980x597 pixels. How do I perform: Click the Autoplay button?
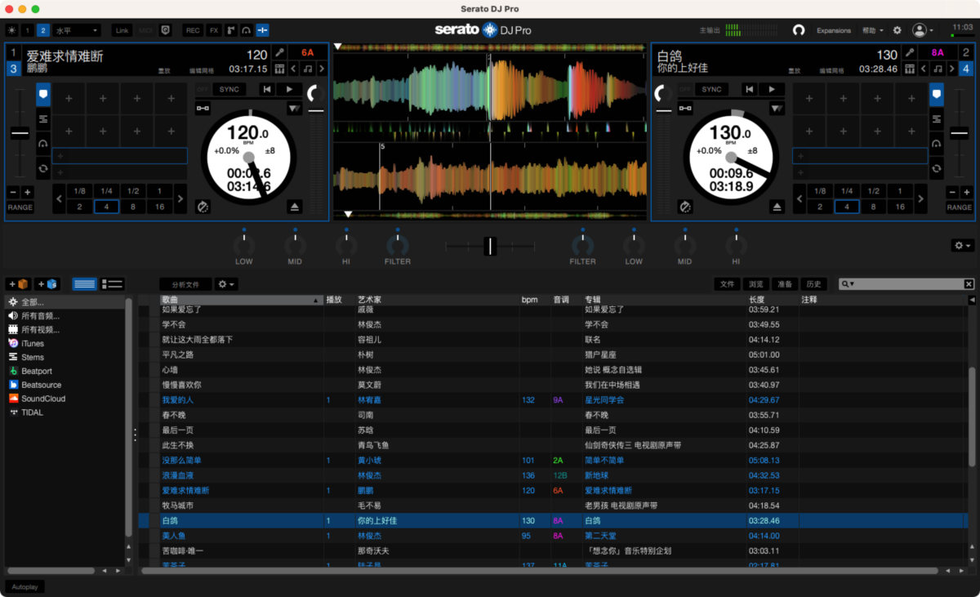coord(25,586)
